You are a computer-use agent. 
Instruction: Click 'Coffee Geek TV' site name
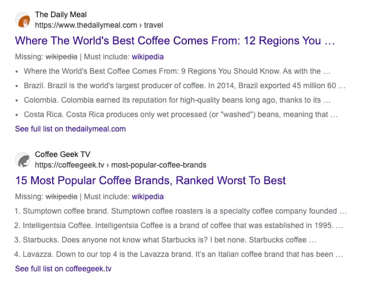point(62,154)
